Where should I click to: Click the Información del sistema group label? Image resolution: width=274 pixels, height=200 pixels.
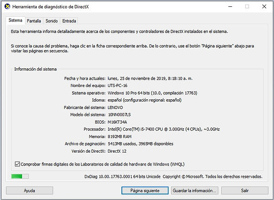[36, 69]
